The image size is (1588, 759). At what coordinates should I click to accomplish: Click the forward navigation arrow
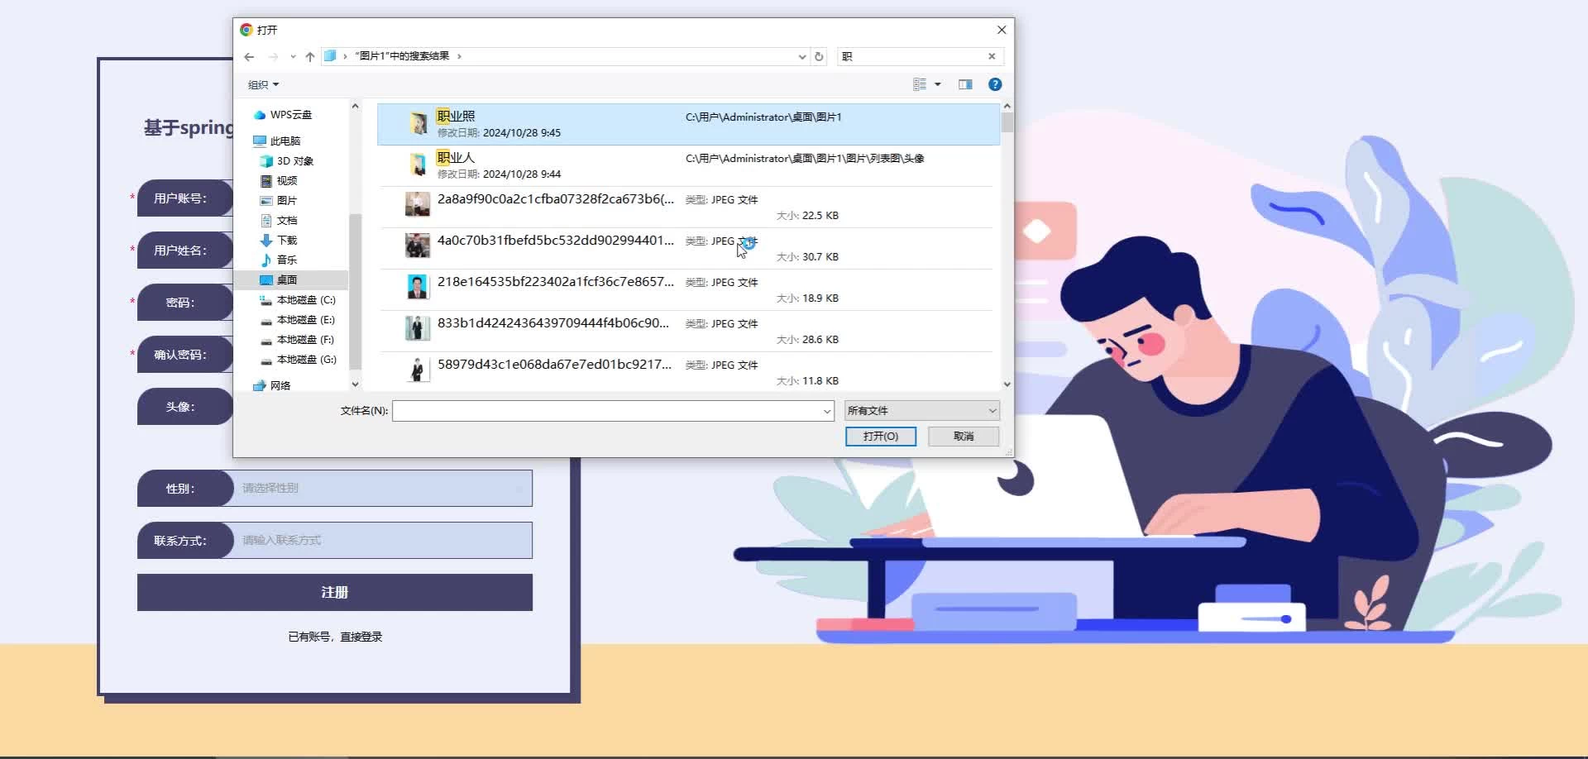273,56
